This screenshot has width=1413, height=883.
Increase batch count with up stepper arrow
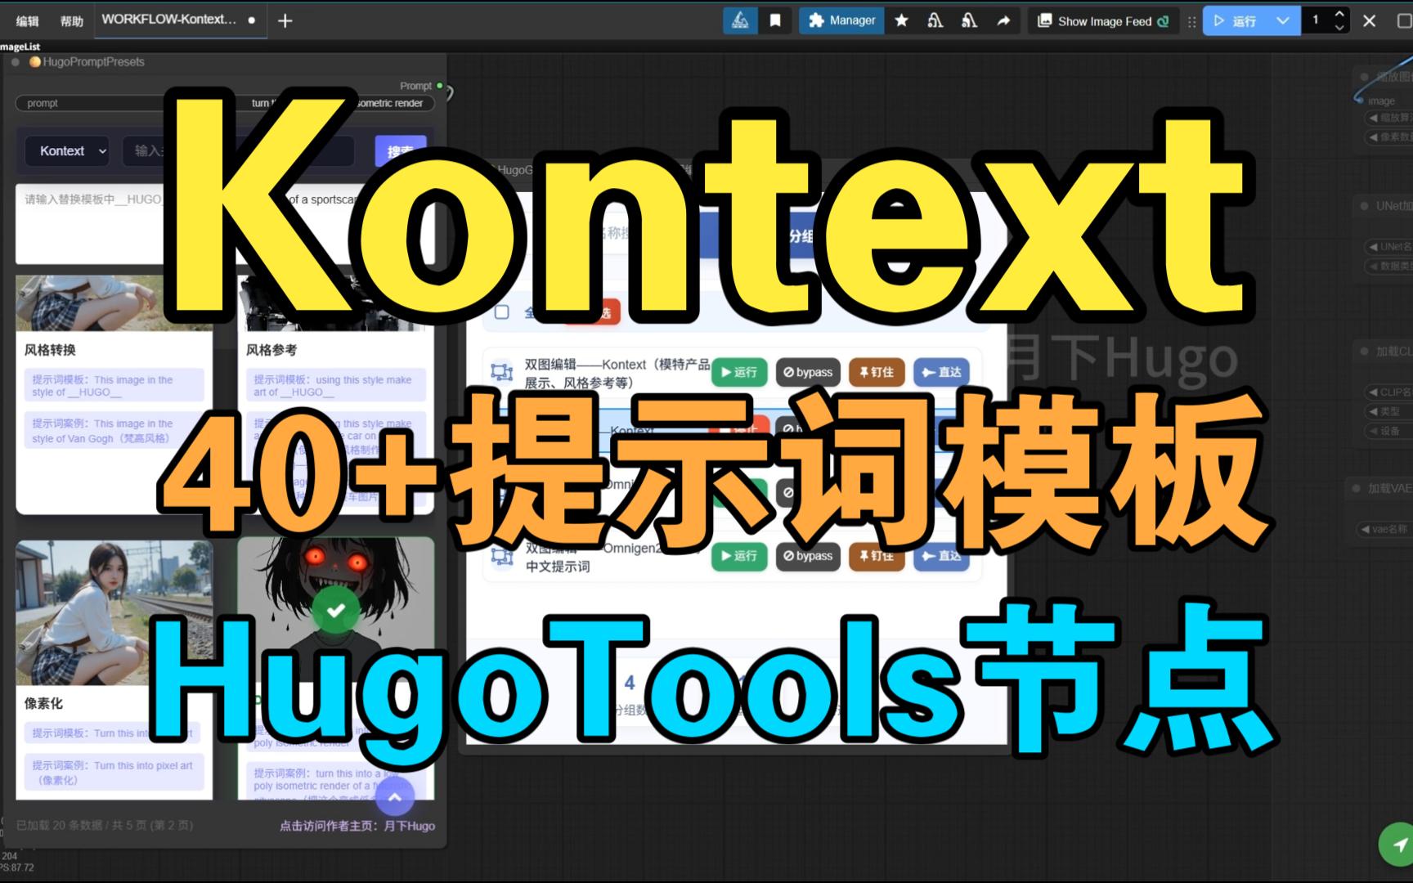1338,15
